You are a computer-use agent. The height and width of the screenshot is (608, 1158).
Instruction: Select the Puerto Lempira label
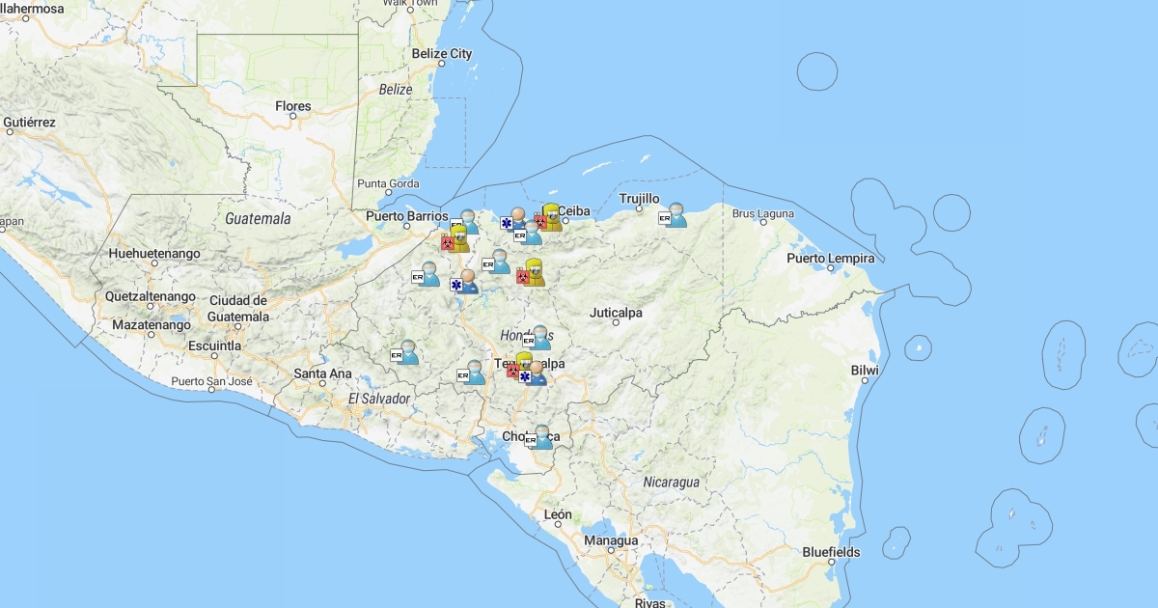[830, 258]
